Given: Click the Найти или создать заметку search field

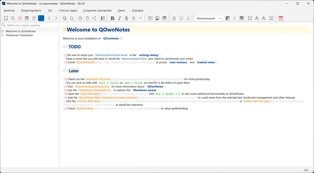Looking at the screenshot, I should tap(29, 25).
